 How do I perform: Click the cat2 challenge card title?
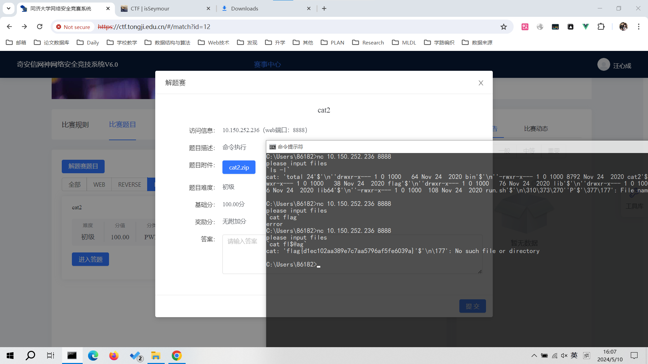point(77,207)
